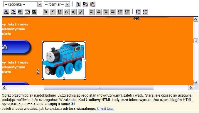Click the right-middle handle of the train image
199x113 pixels.
pos(85,60)
